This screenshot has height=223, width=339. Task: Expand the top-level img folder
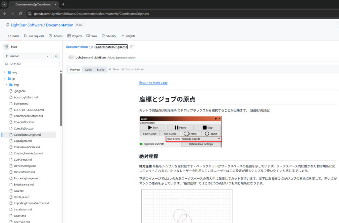pos(5,72)
